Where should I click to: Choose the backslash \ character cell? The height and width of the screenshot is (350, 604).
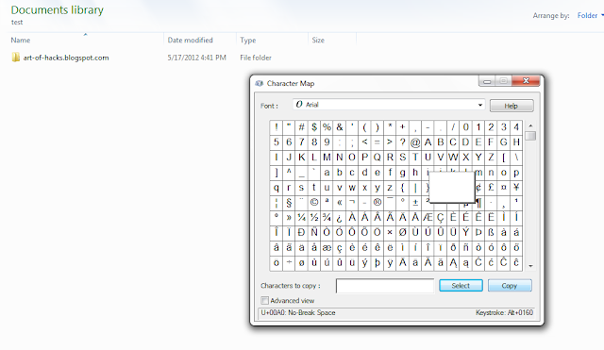coord(516,158)
